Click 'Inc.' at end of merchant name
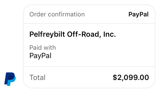The width and height of the screenshot is (160, 94). [x=110, y=34]
